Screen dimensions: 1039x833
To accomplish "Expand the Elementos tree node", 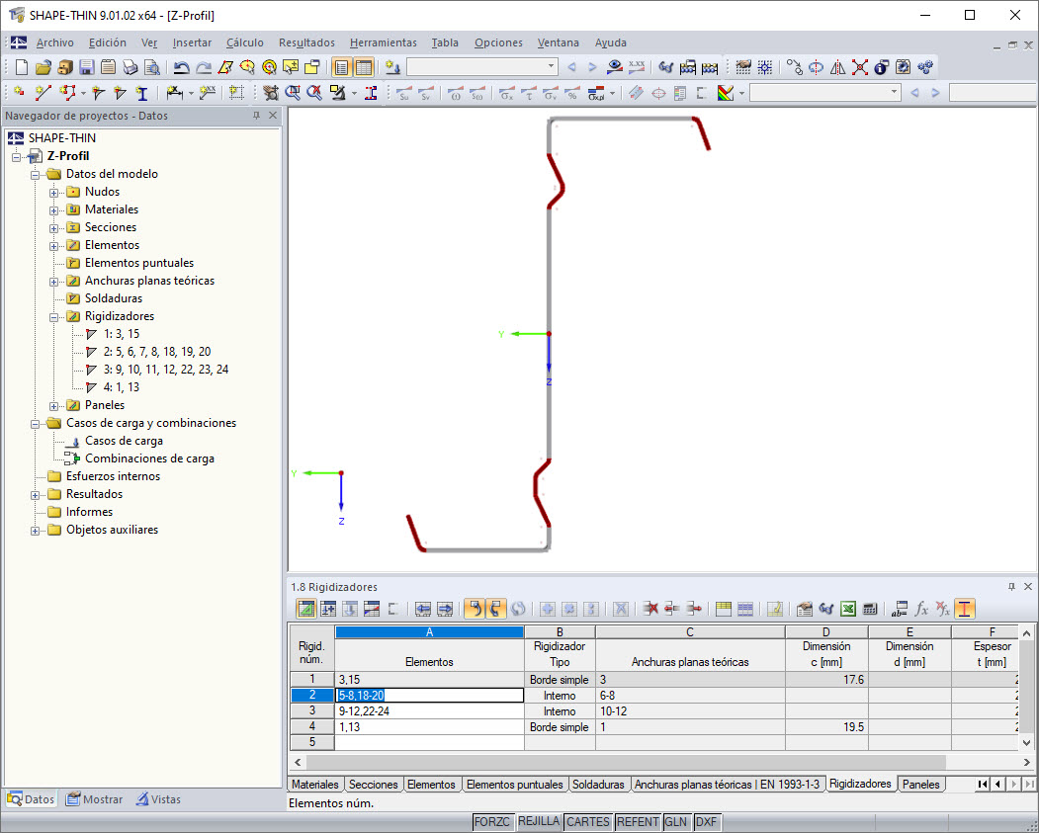I will click(x=53, y=246).
